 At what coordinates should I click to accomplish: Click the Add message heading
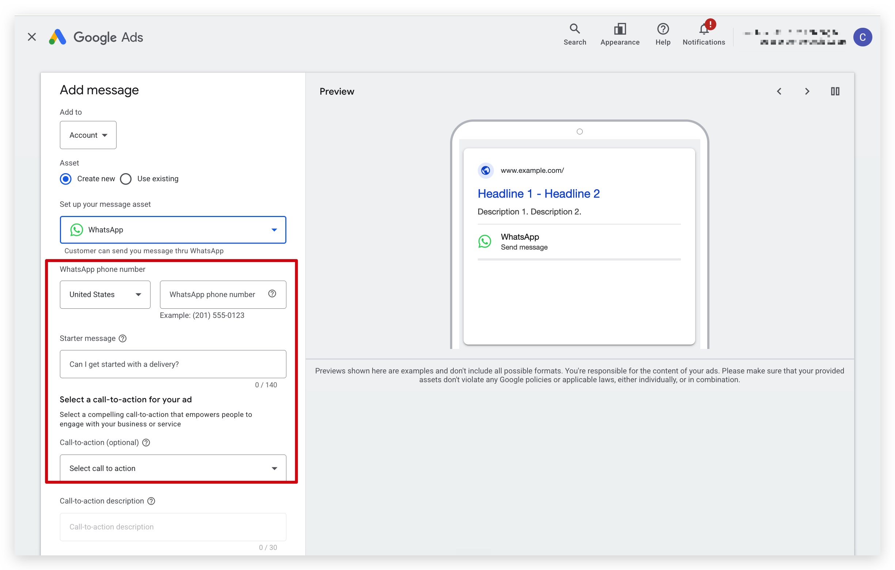pos(99,90)
